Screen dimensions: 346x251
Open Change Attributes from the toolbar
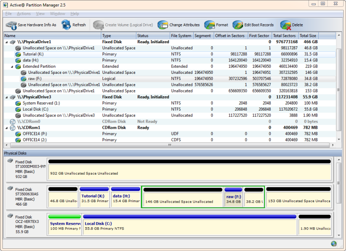click(x=162, y=25)
